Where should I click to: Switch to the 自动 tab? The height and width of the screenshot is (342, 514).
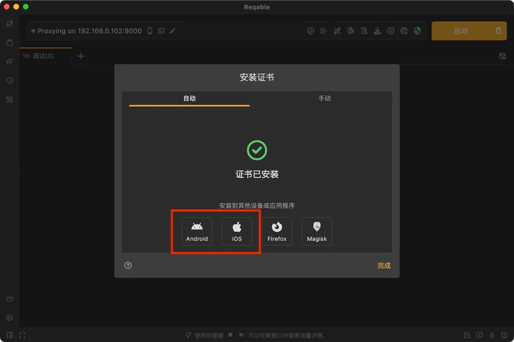click(x=189, y=98)
